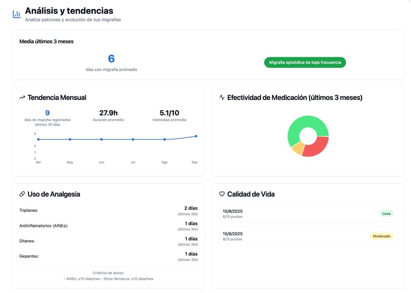The height and width of the screenshot is (293, 411).
Task: Click the heart icon beside Calidad de Vida
Action: pyautogui.click(x=222, y=194)
